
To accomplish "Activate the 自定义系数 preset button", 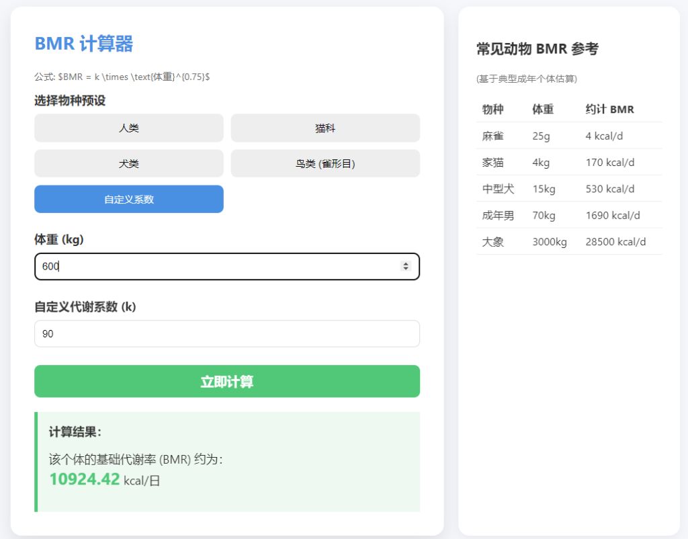I will point(128,199).
